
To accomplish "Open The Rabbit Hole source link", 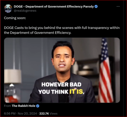I will click(x=24, y=106).
